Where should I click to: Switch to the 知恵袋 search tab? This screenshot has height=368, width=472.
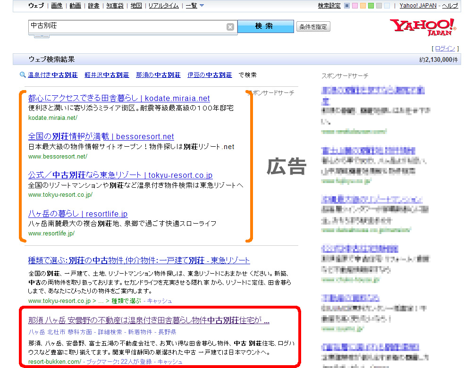[115, 5]
